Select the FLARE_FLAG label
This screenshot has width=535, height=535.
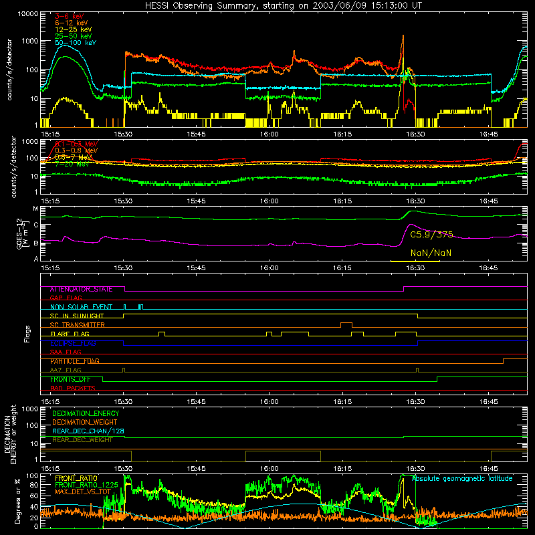[x=70, y=334]
